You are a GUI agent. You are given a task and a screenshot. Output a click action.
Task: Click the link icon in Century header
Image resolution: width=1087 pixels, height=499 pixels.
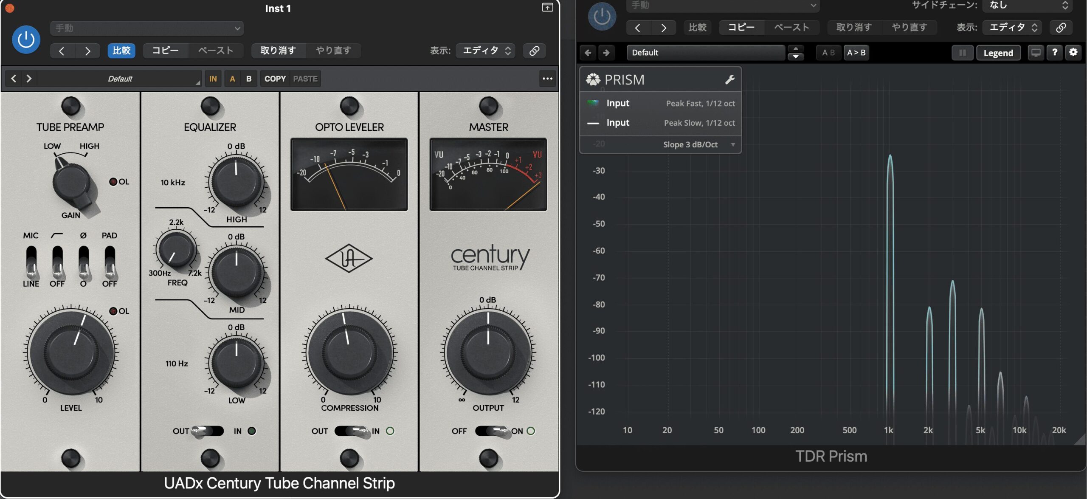pyautogui.click(x=534, y=51)
